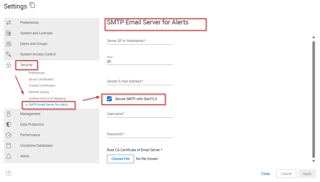
Task: Select the System Access Control key icon
Action: click(9, 54)
